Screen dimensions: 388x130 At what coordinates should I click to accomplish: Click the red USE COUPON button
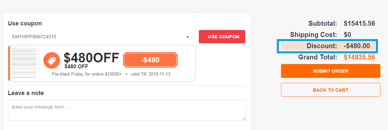222,37
